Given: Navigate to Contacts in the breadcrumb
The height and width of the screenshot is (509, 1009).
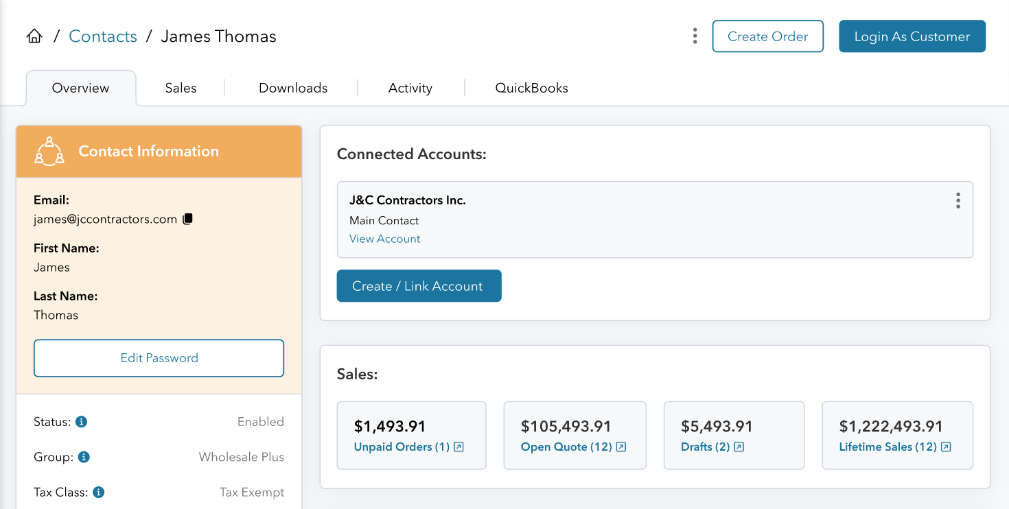Looking at the screenshot, I should click(103, 36).
